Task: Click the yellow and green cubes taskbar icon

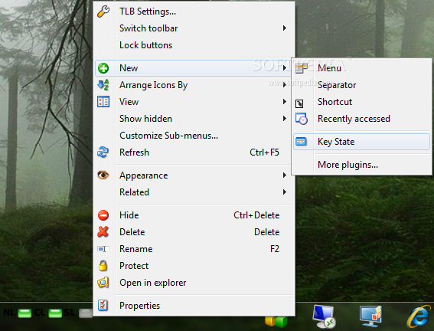Action: 276,322
